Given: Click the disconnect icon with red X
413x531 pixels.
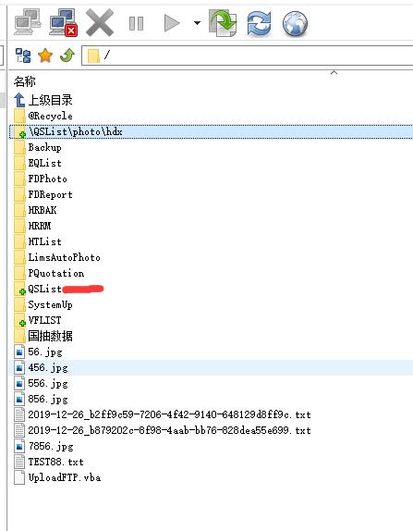Looking at the screenshot, I should tap(63, 22).
